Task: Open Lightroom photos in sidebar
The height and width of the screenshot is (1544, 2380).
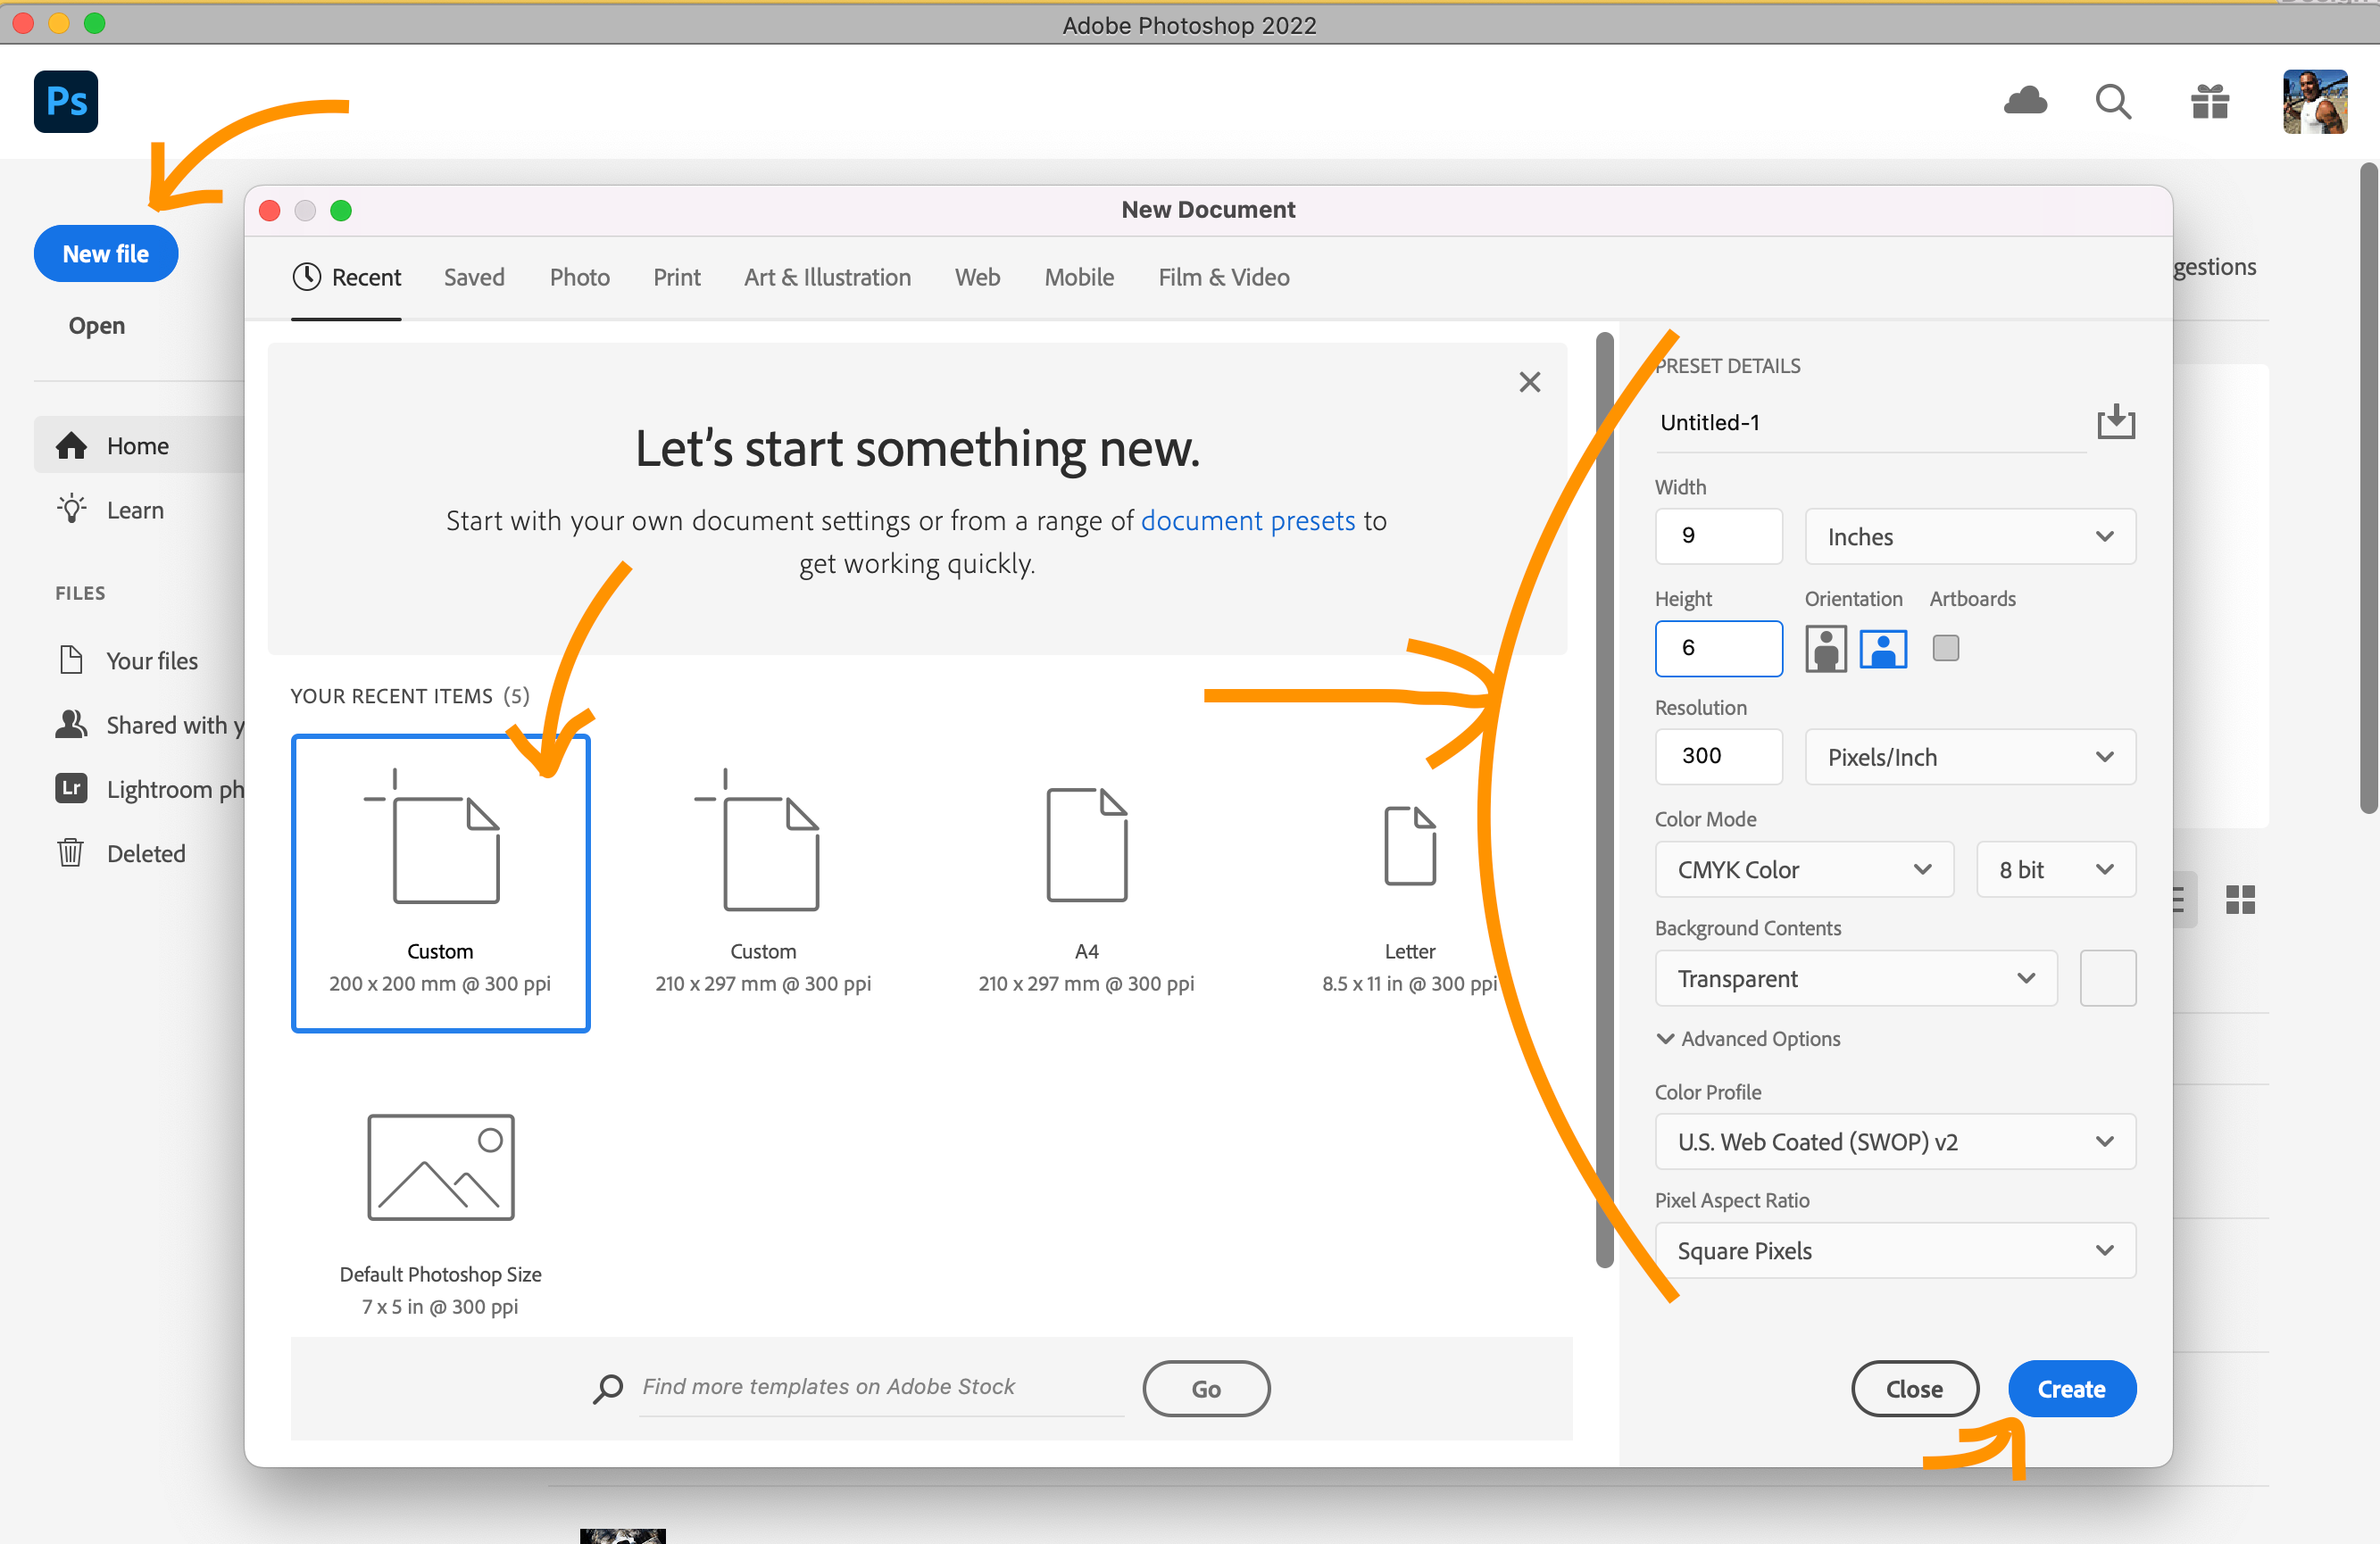Action: point(150,789)
